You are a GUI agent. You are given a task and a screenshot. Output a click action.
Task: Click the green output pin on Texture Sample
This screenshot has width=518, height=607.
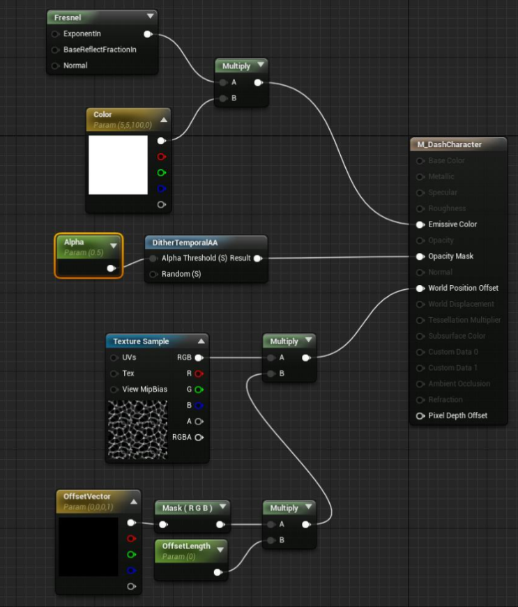pos(199,390)
